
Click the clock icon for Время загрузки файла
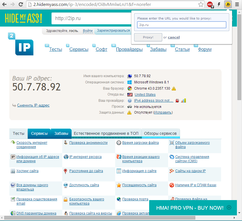[x=119, y=143]
